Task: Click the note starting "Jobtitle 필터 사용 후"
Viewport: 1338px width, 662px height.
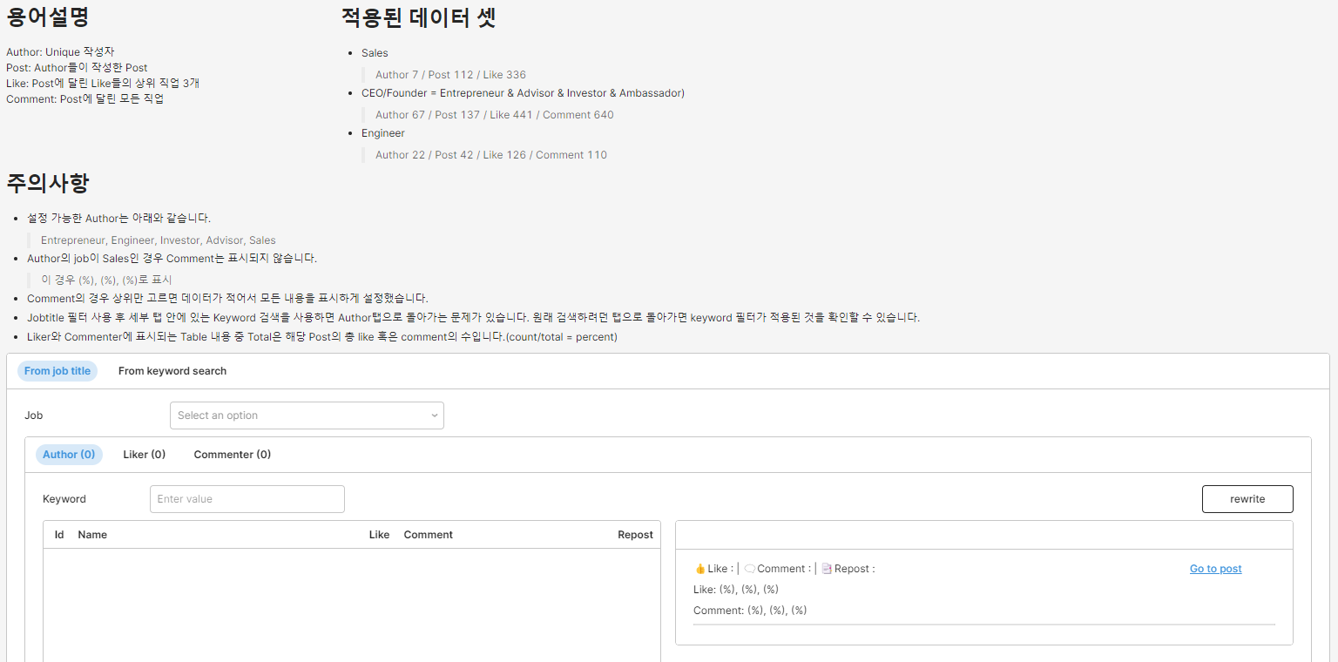Action: [473, 318]
